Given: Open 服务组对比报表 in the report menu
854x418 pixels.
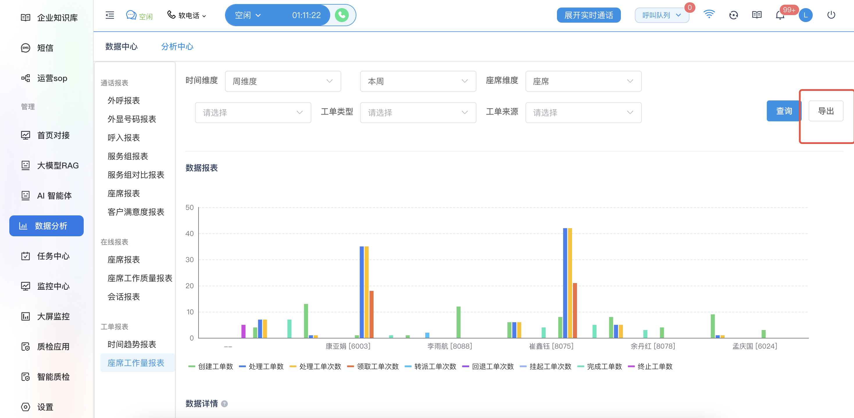Looking at the screenshot, I should click(136, 175).
